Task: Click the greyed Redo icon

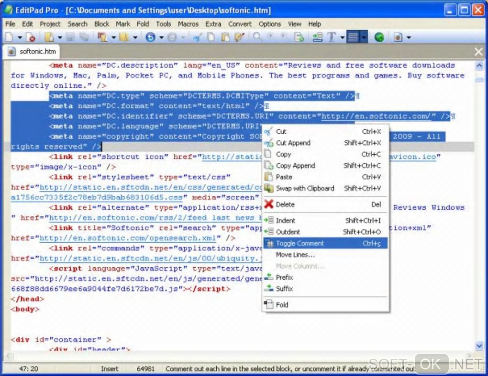Action: [172, 37]
